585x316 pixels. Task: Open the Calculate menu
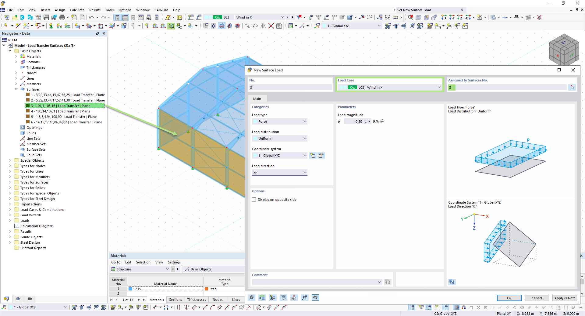pyautogui.click(x=77, y=10)
